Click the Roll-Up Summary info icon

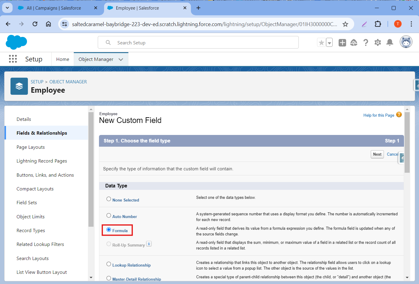tap(149, 244)
